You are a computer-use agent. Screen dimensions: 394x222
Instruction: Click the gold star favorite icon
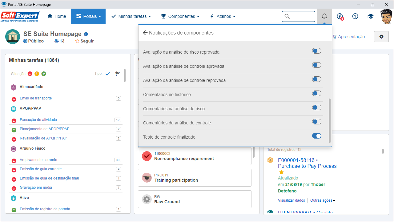pyautogui.click(x=281, y=172)
